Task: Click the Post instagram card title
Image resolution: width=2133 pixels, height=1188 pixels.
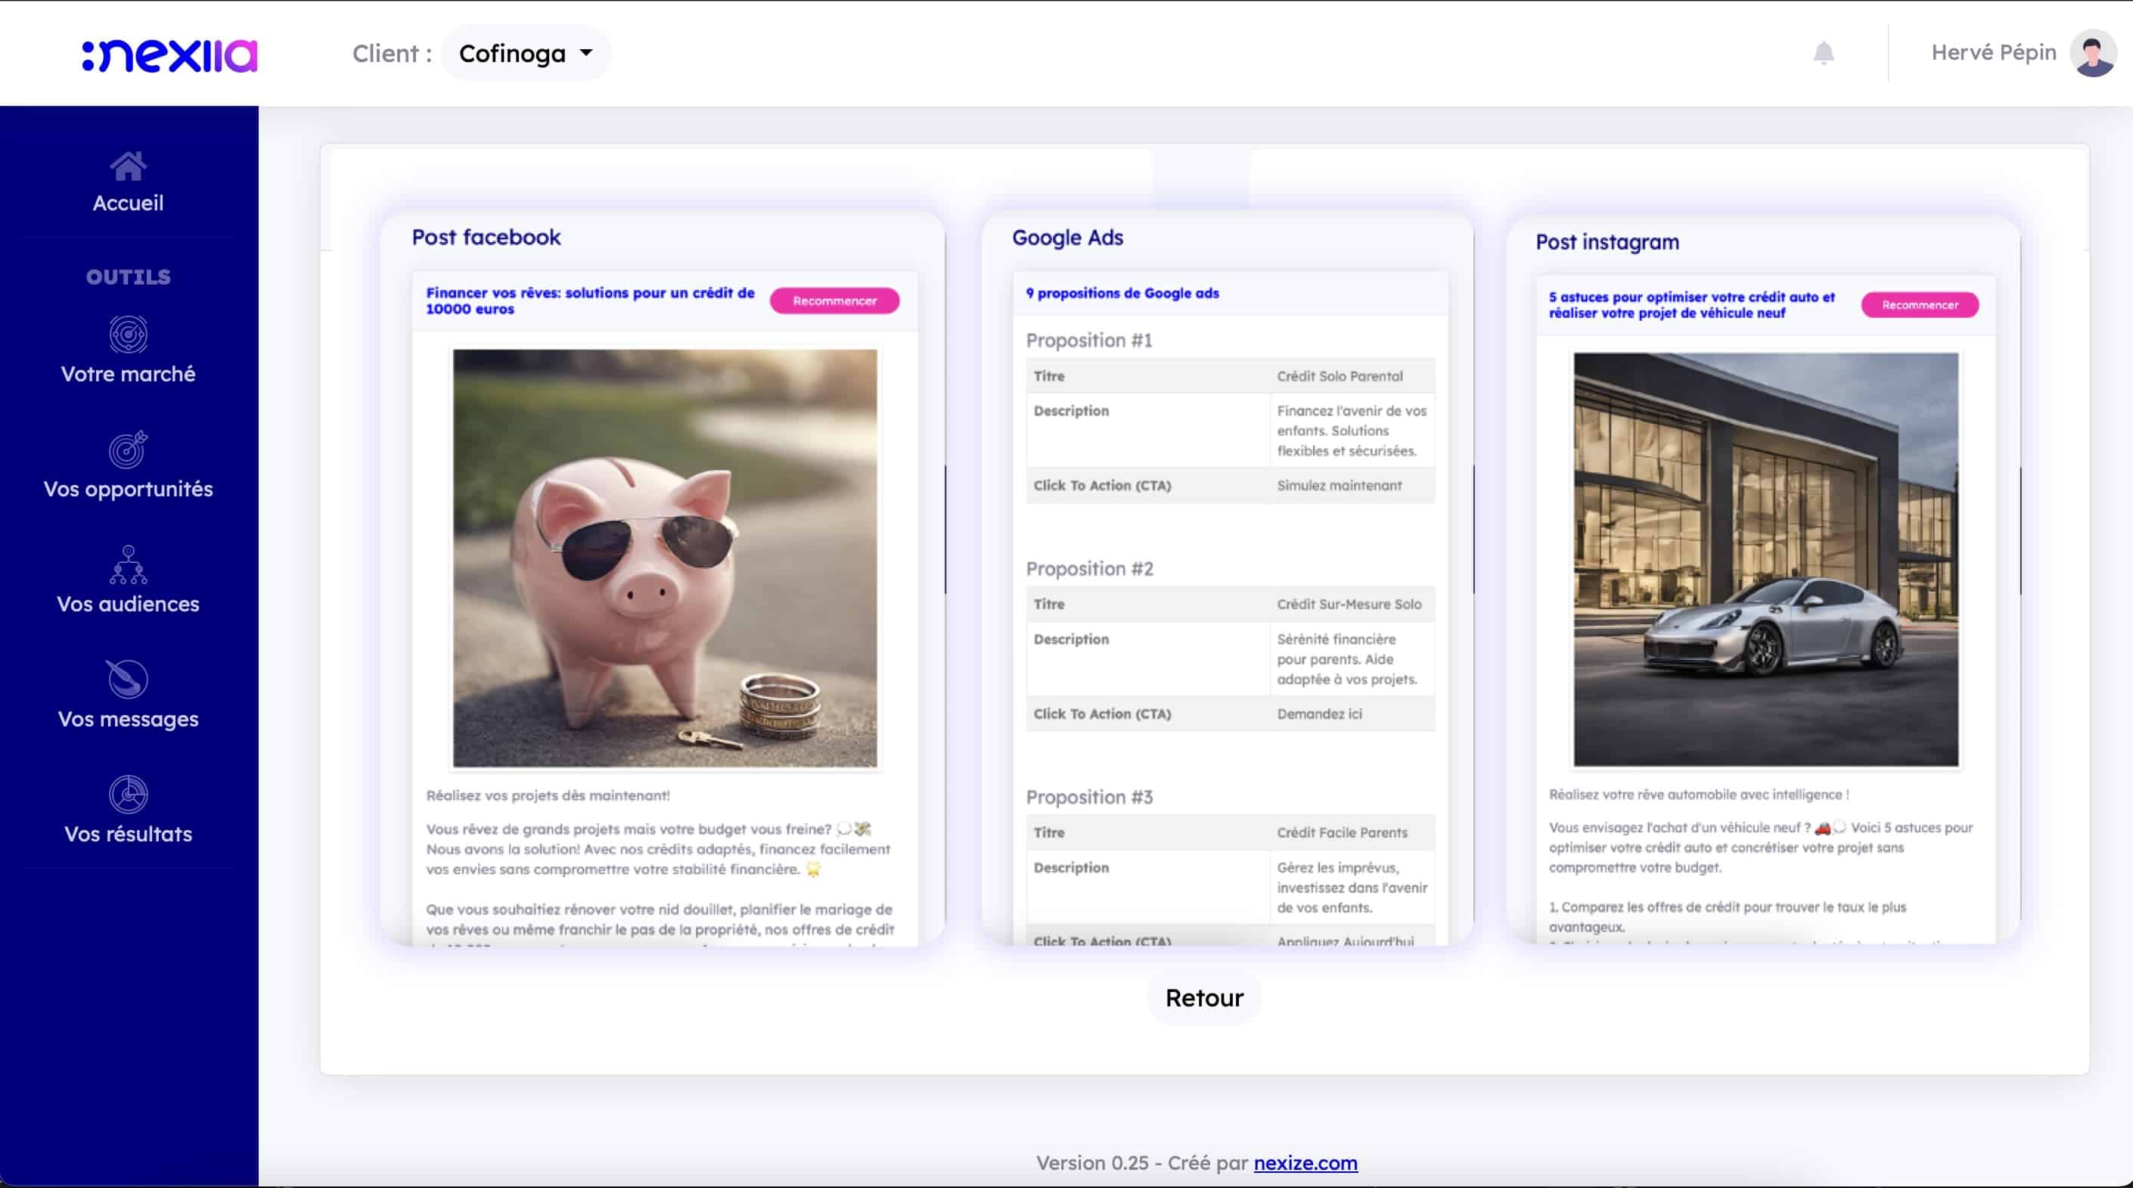Action: (1607, 242)
